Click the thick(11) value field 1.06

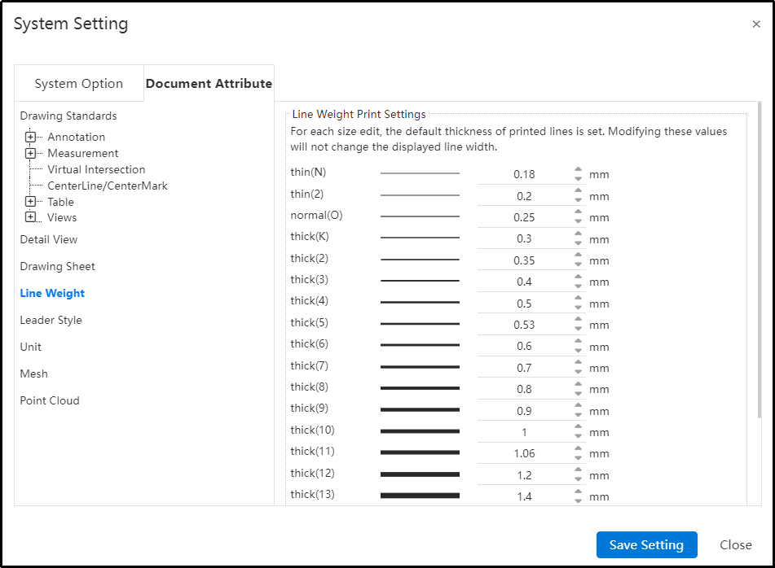[525, 453]
